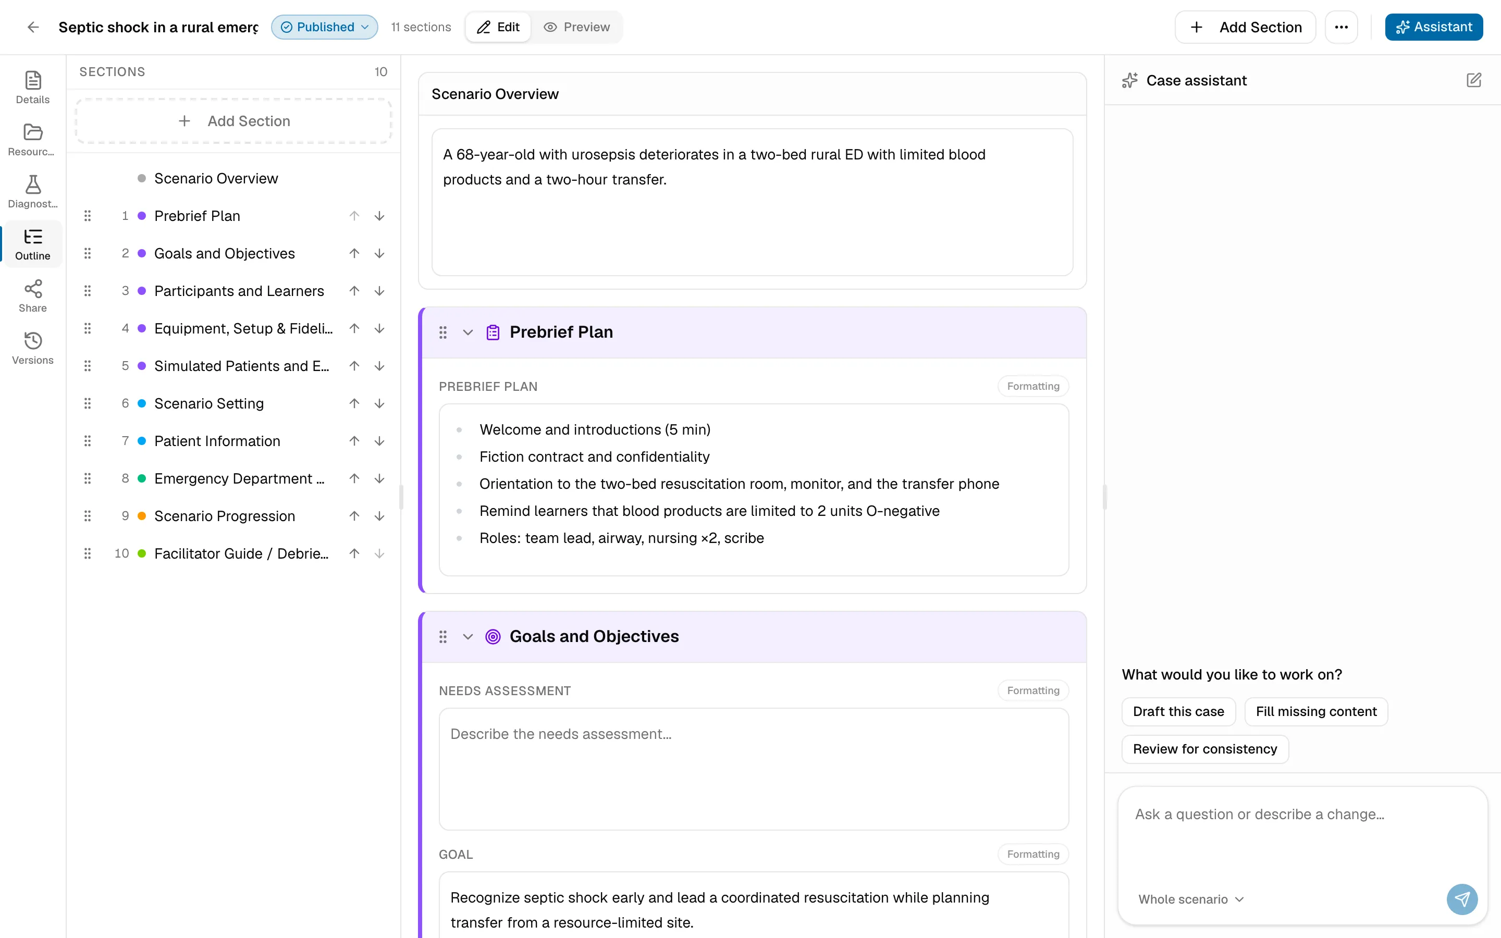Open Formatting for Needs Assessment field
Screen dimensions: 1501x938
point(1032,690)
